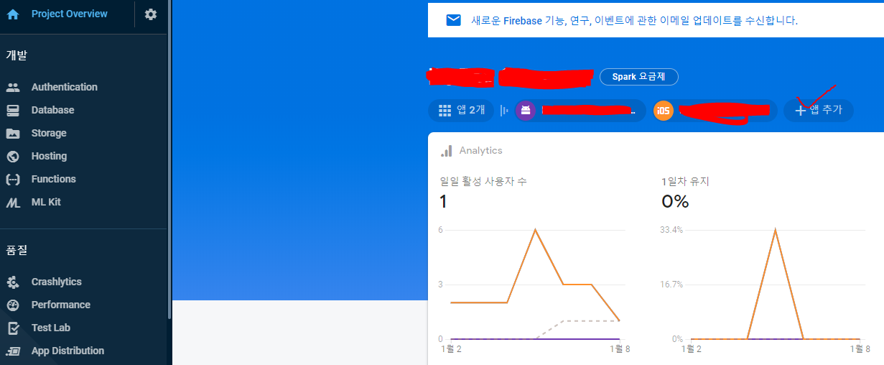Click the 개발 section header

pos(17,55)
